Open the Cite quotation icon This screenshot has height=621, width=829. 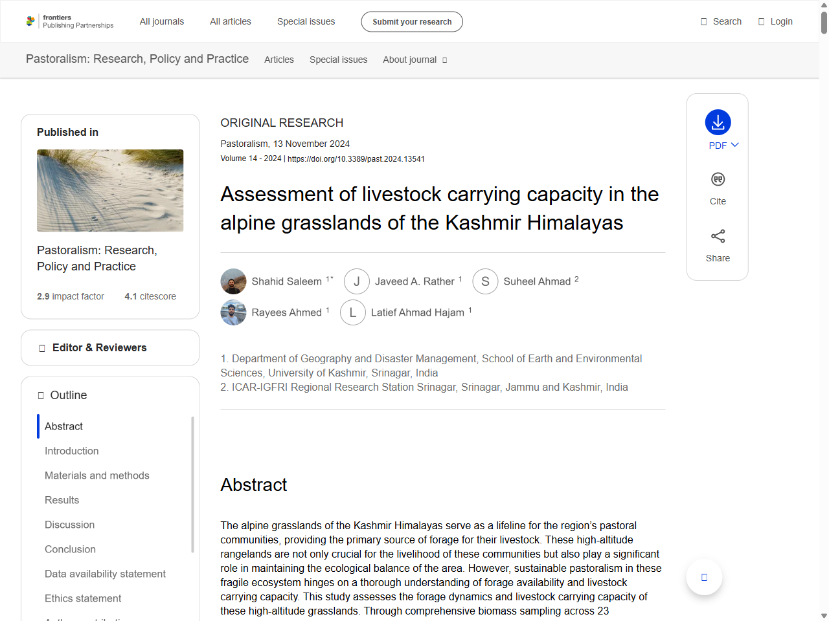click(x=717, y=179)
